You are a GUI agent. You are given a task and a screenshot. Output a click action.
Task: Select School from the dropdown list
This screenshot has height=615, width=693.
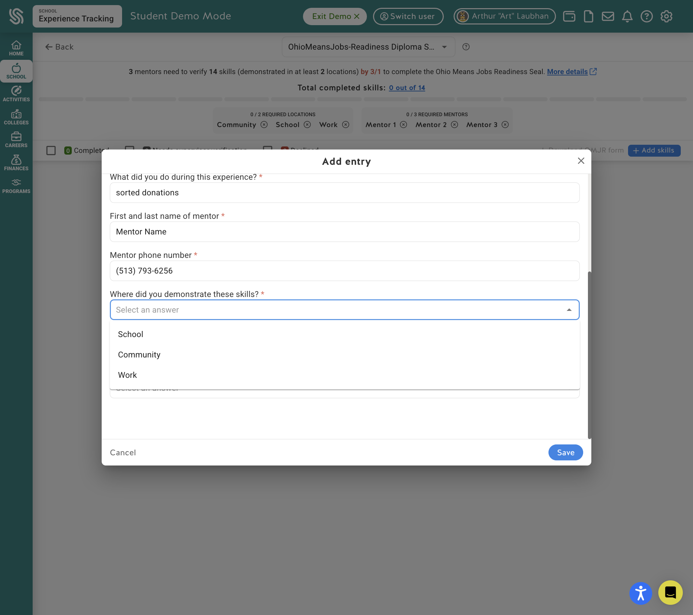[344, 334]
